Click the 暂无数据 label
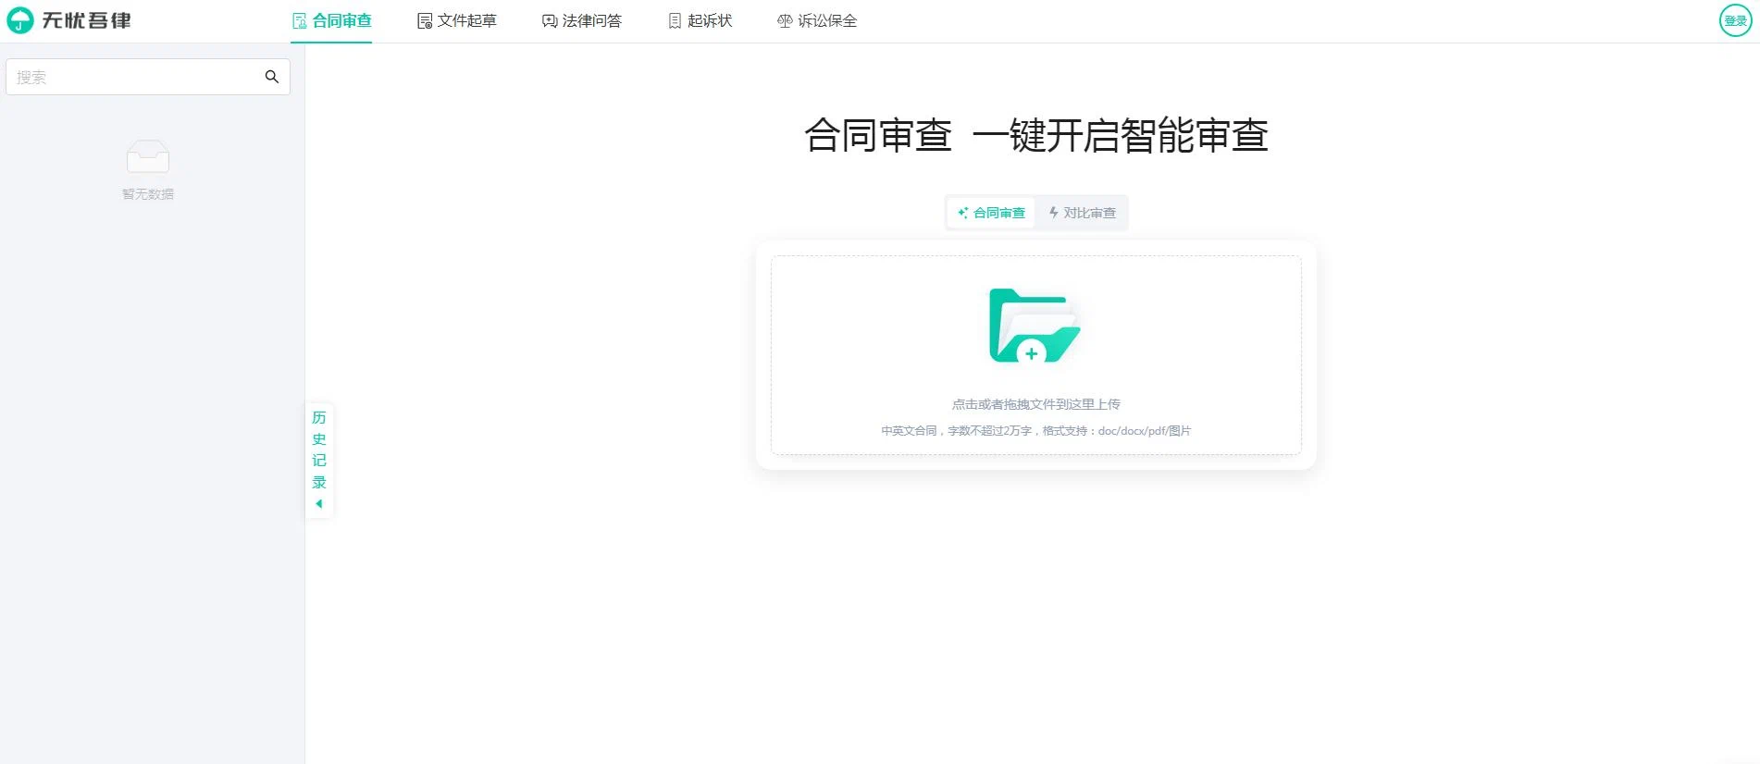1760x764 pixels. [148, 194]
